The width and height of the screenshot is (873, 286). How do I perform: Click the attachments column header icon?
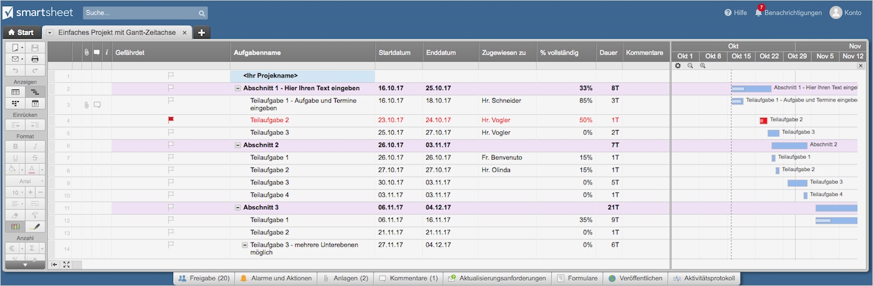click(87, 53)
